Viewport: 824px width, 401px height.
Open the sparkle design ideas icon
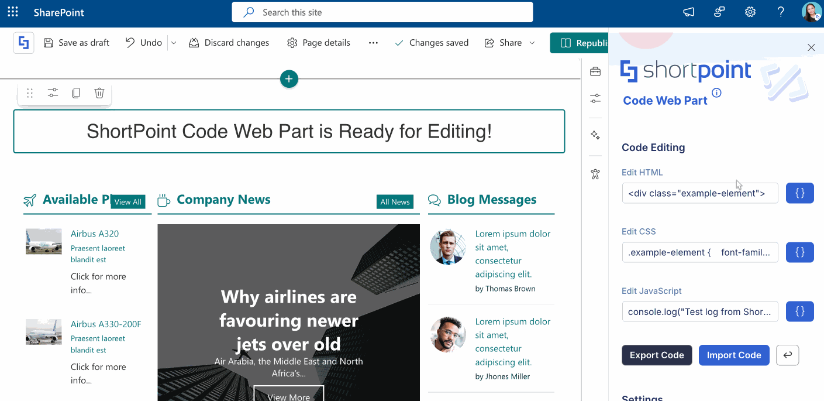click(595, 135)
